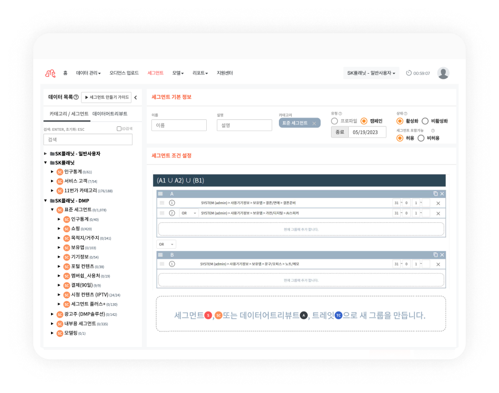Open the 데이터 관리 dropdown menu

[88, 73]
